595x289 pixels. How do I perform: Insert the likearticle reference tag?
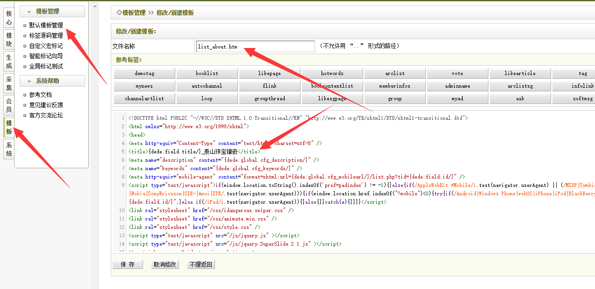pos(520,73)
